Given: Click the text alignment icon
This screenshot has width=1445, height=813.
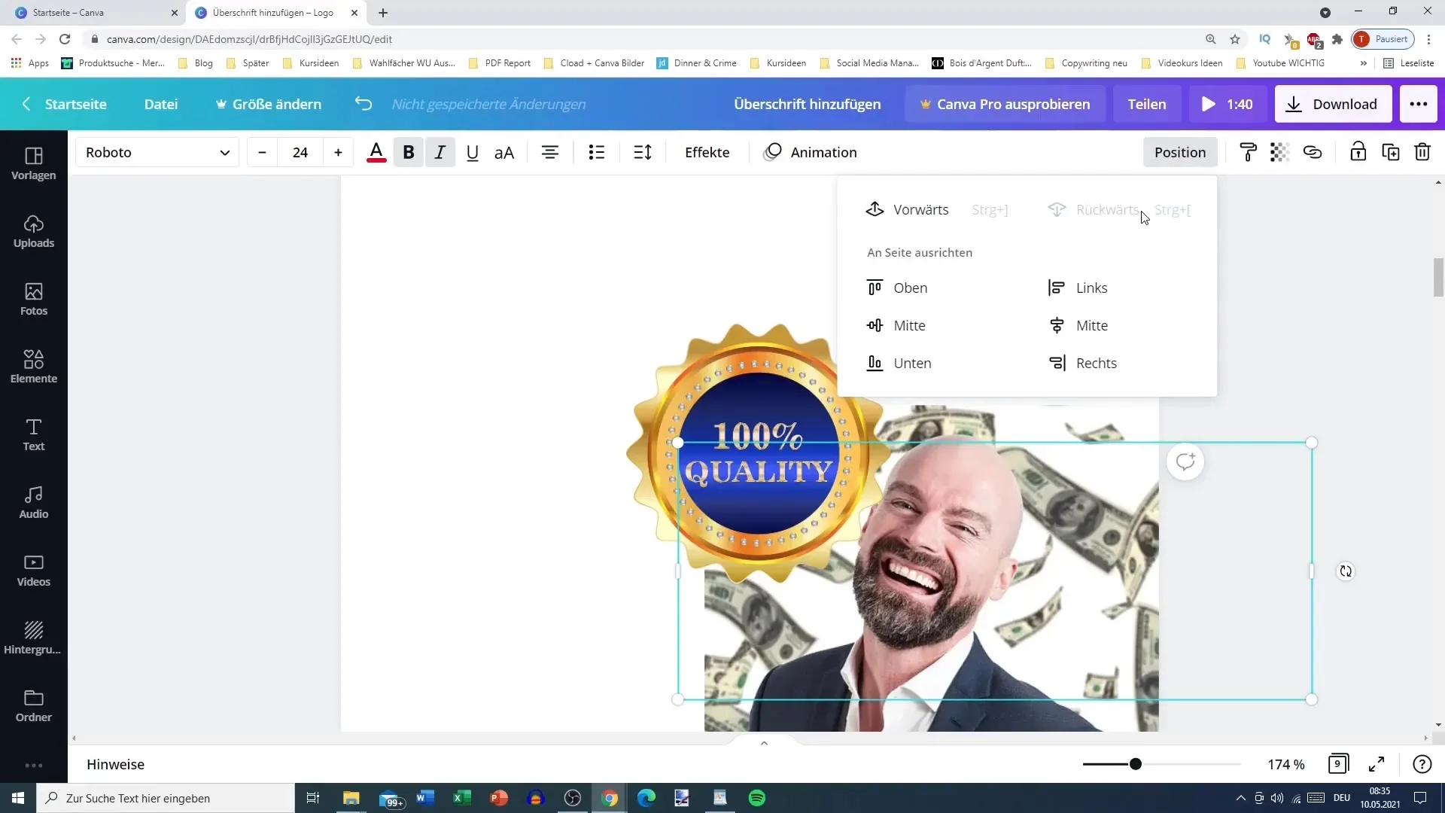Looking at the screenshot, I should 551,152.
